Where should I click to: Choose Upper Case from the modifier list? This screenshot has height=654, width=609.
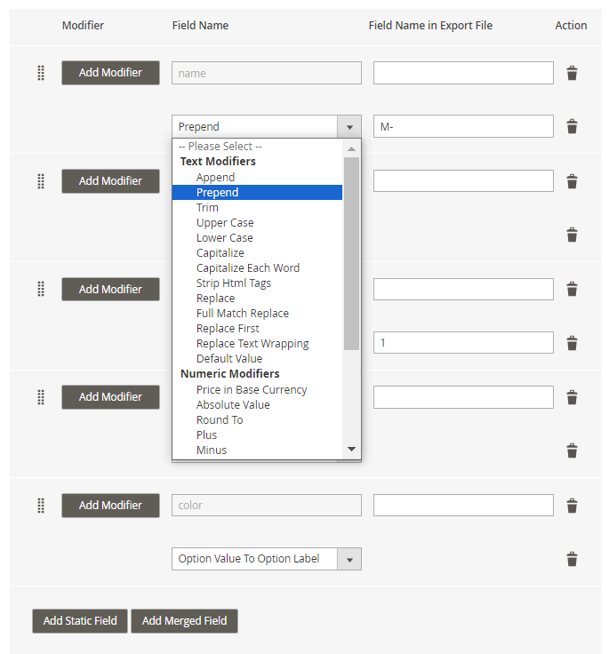point(225,223)
